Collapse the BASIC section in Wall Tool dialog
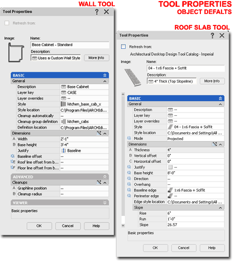Image resolution: width=233 pixels, height=261 pixels. (105, 75)
